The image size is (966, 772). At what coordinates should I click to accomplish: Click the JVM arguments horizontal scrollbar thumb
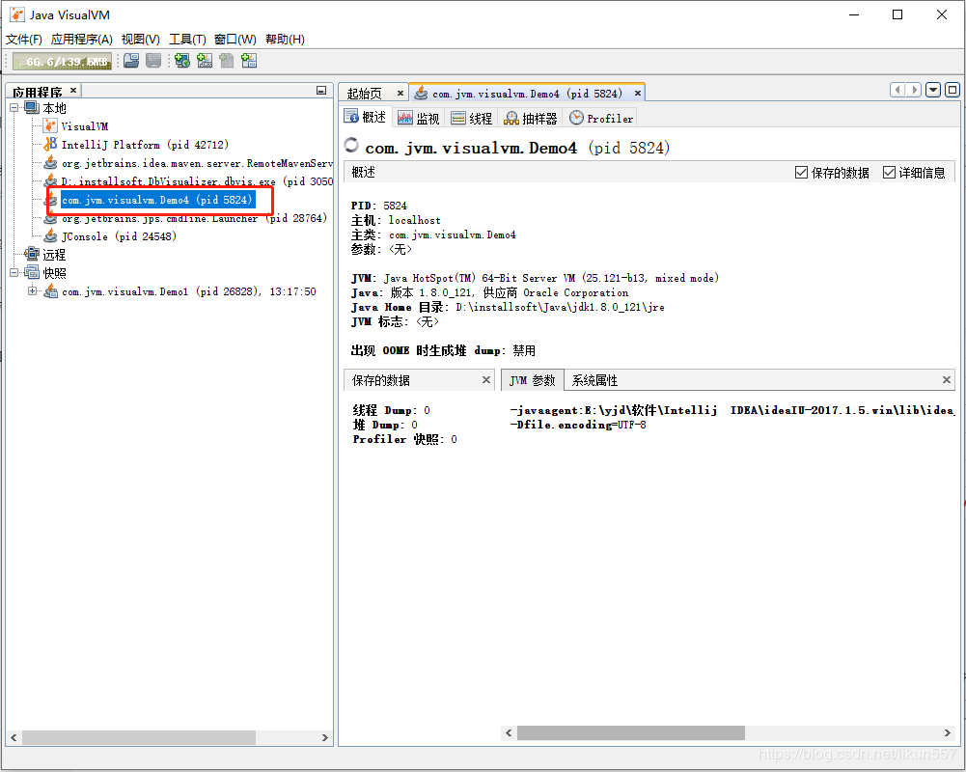click(x=631, y=732)
